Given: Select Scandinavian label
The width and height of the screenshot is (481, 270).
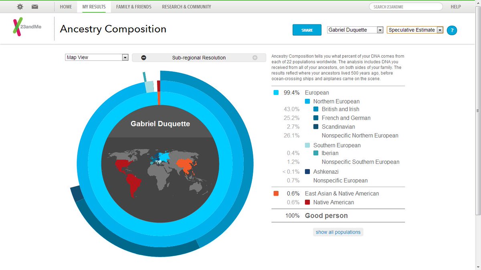Looking at the screenshot, I should (x=338, y=127).
